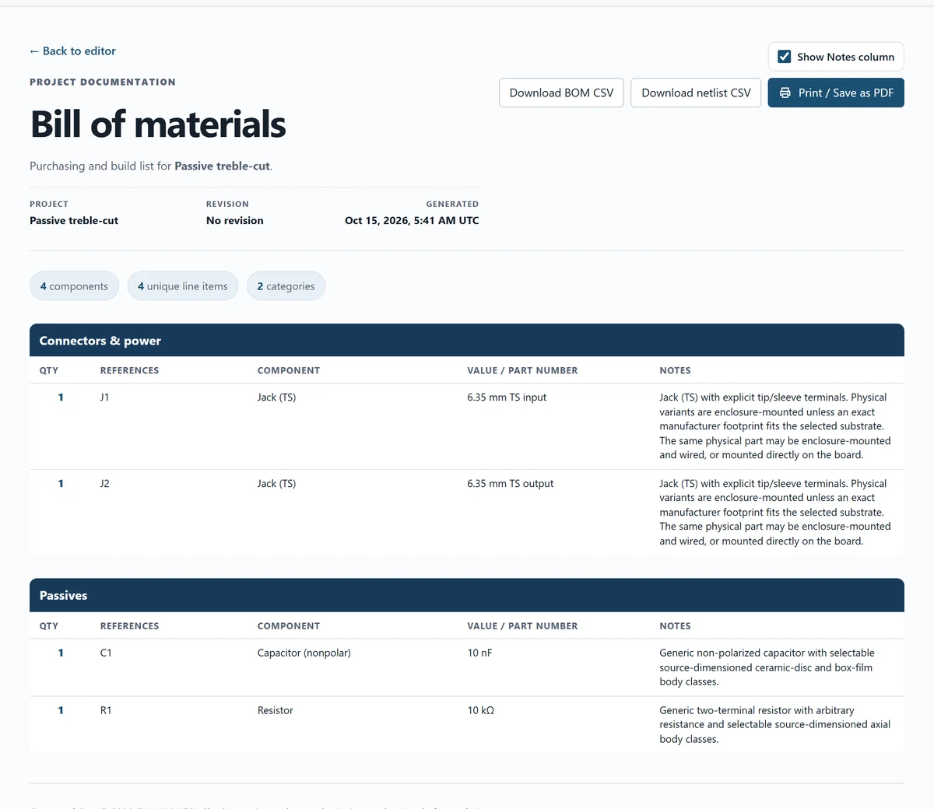Viewport: 934px width, 809px height.
Task: Download the netlist CSV file
Action: (696, 93)
